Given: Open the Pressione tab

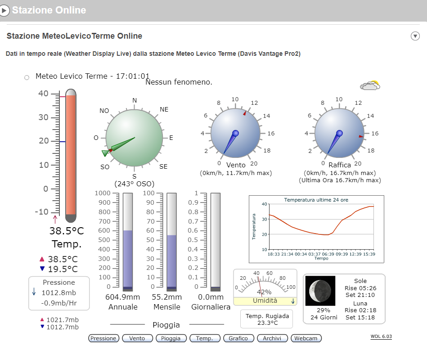Looking at the screenshot, I should tap(103, 338).
